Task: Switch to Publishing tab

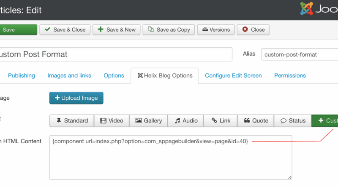Action: point(22,76)
